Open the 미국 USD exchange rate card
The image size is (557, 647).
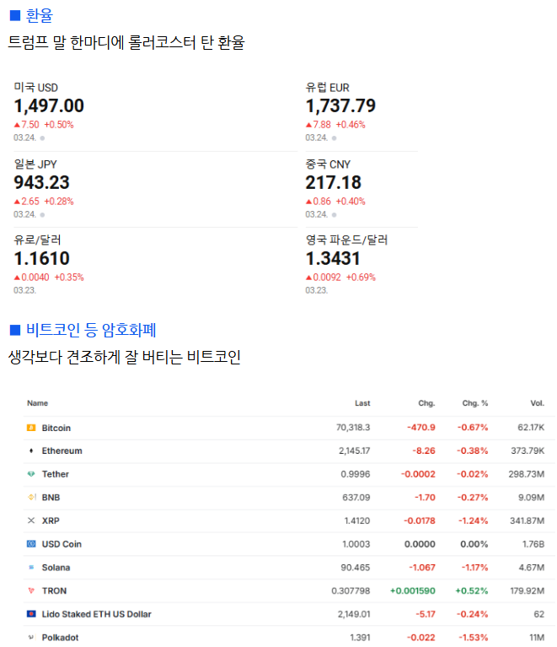coord(49,105)
